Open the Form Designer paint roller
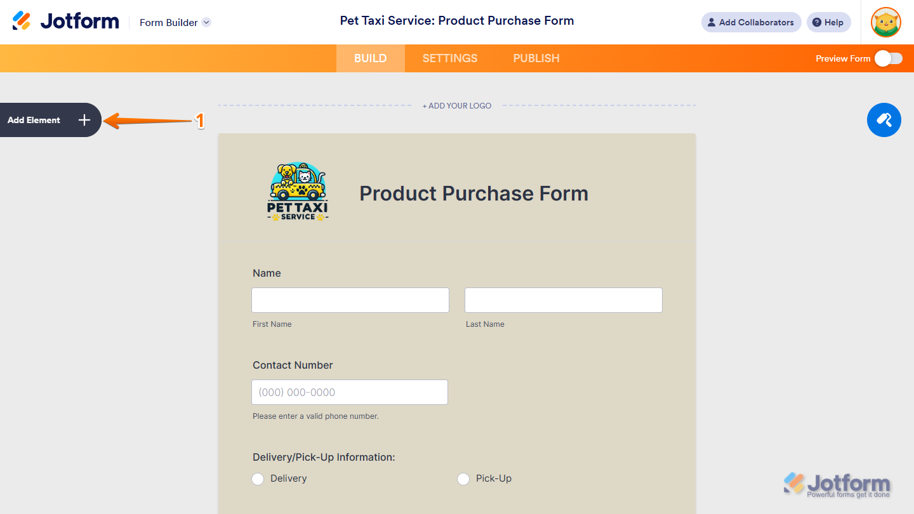Screen dimensions: 914x514 point(884,120)
